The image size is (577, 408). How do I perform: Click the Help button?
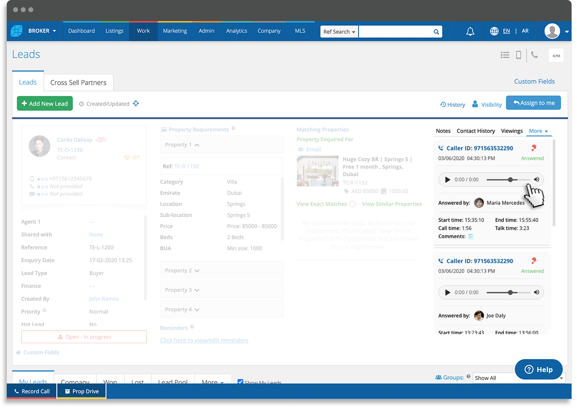click(539, 369)
